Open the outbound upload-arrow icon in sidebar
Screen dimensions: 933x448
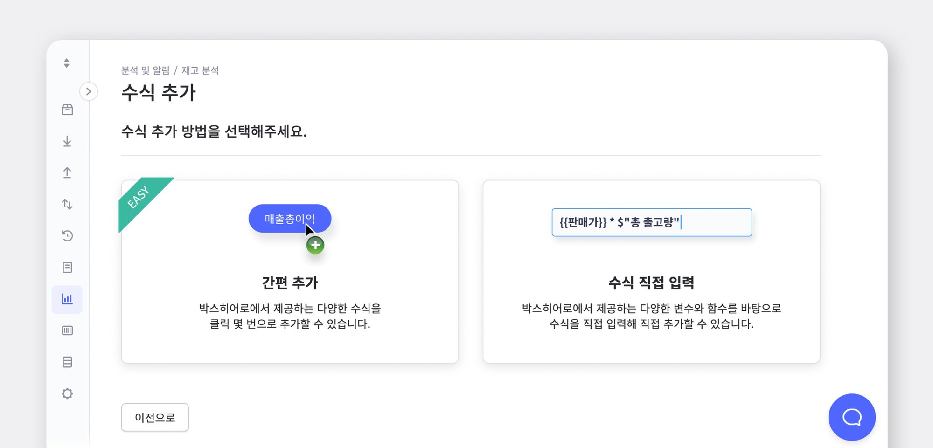(x=67, y=173)
